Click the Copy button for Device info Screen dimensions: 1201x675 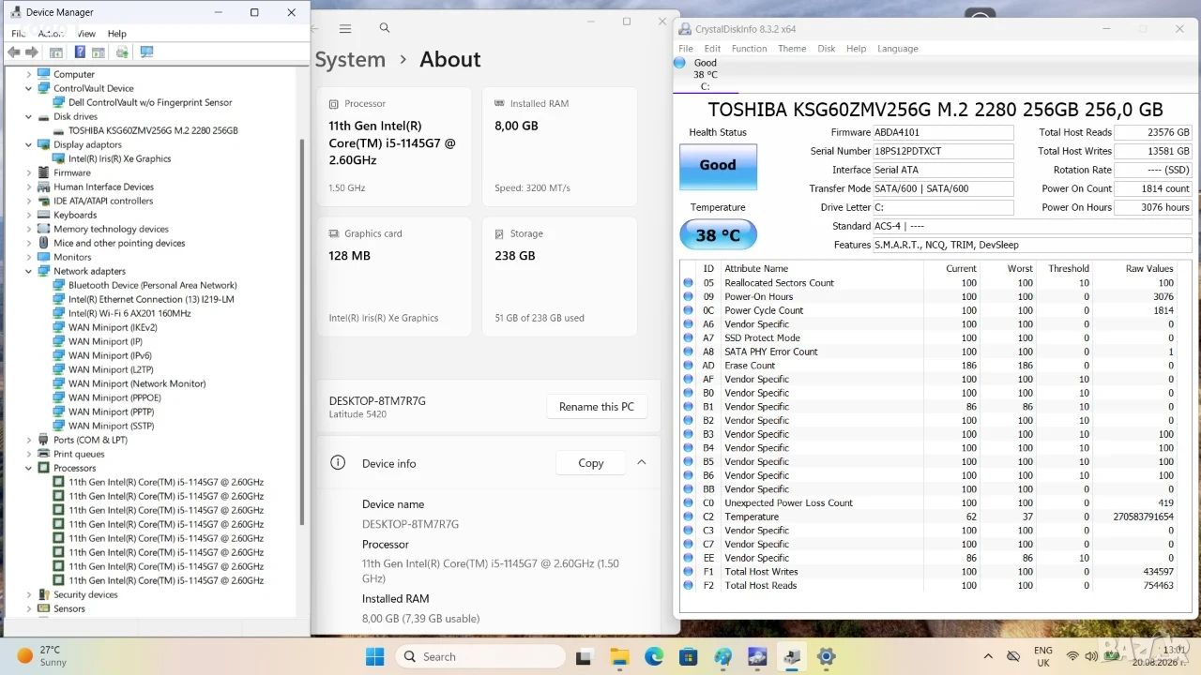click(591, 463)
